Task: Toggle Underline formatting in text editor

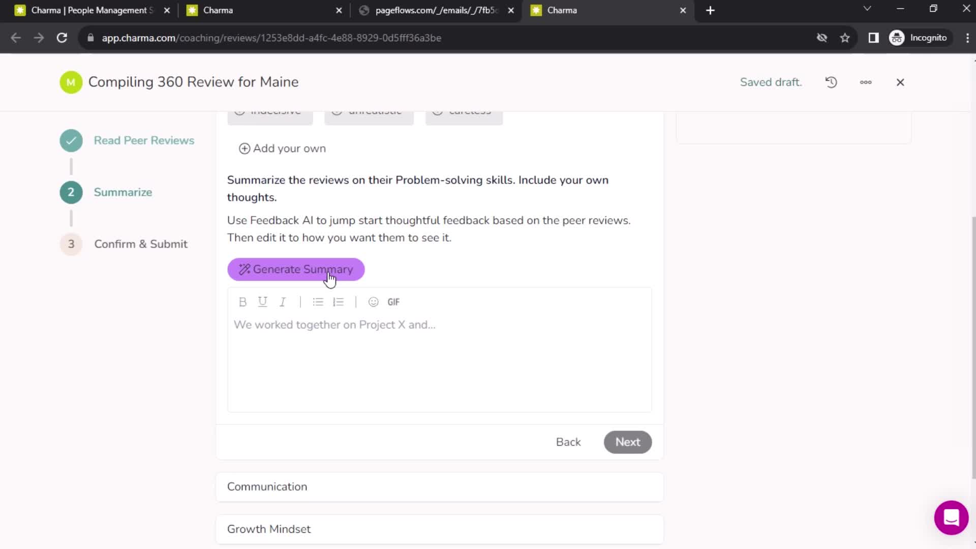Action: click(x=263, y=301)
